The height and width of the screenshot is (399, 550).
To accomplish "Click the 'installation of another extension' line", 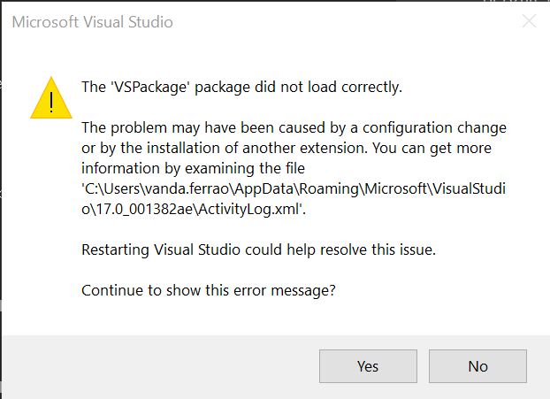I will click(286, 148).
